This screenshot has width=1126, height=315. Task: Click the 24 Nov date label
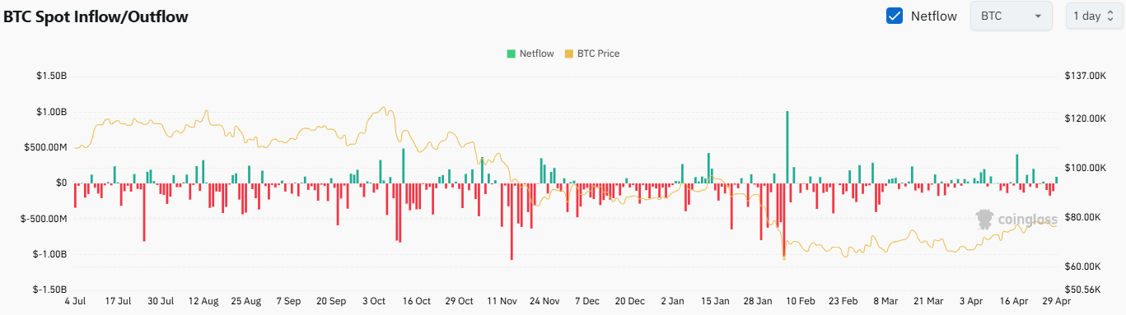[544, 302]
